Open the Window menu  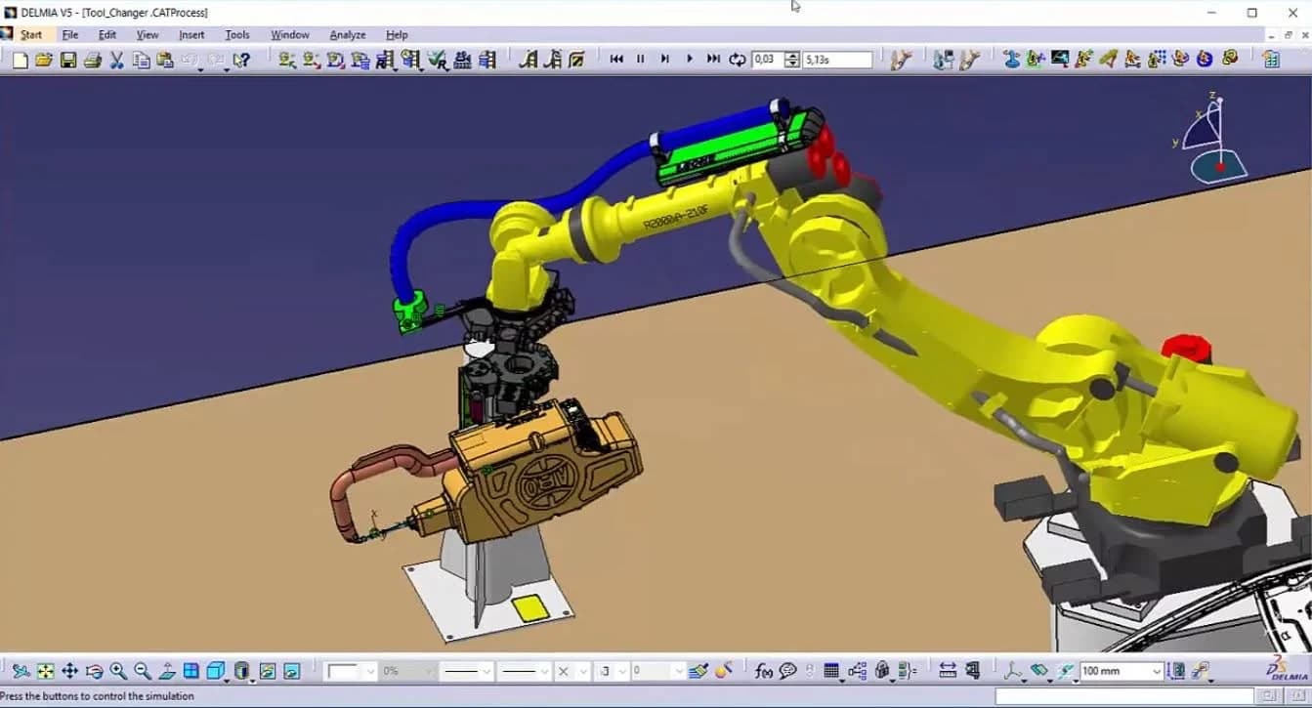(x=290, y=35)
